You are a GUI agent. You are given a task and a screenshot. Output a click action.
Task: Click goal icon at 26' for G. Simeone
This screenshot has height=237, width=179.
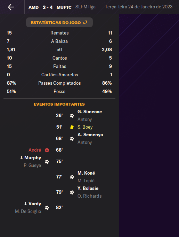click(72, 116)
